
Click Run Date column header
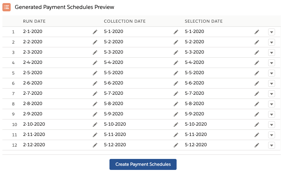(x=34, y=21)
